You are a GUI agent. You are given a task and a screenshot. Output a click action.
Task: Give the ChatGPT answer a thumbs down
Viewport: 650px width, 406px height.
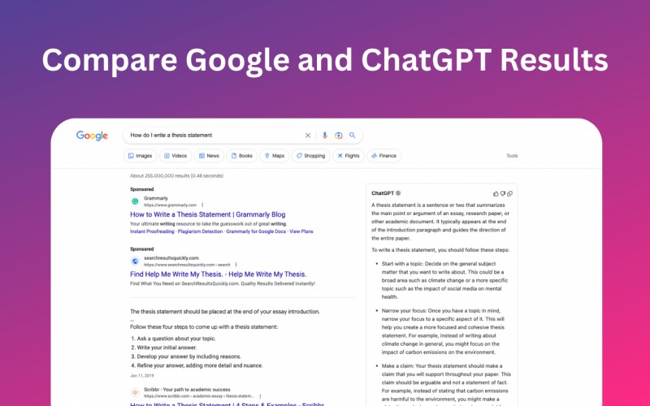tap(503, 193)
